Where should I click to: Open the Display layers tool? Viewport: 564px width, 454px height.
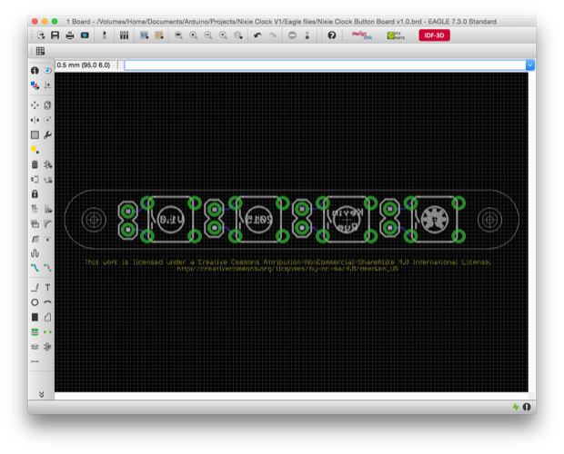[x=35, y=85]
